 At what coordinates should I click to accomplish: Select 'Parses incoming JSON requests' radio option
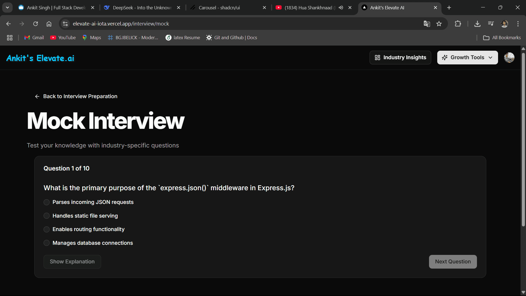pos(47,202)
